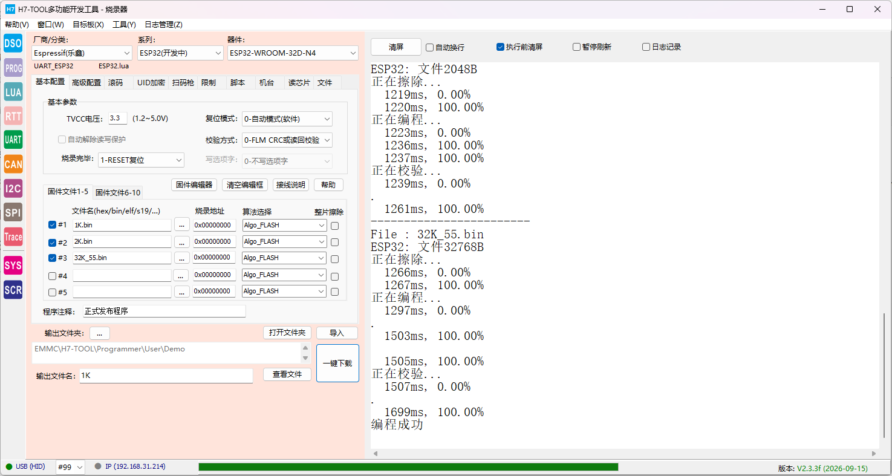
Task: Browse file for firmware slot #1
Action: coord(182,225)
